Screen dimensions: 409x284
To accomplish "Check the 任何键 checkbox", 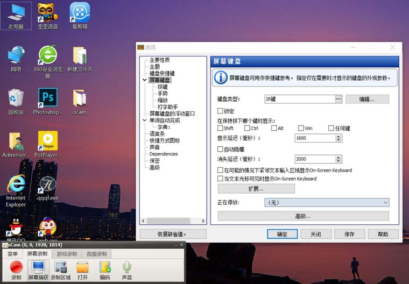I will coord(331,128).
